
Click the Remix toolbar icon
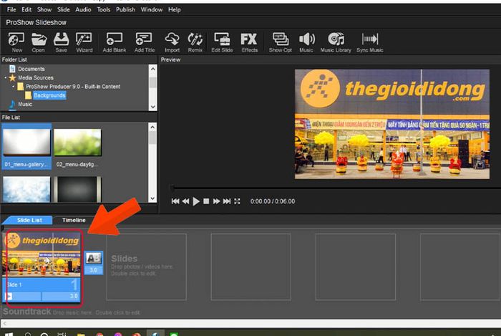(195, 42)
